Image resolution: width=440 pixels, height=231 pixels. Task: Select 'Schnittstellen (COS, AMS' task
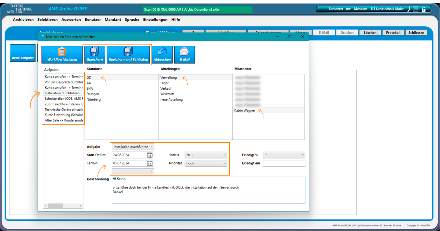pos(63,99)
